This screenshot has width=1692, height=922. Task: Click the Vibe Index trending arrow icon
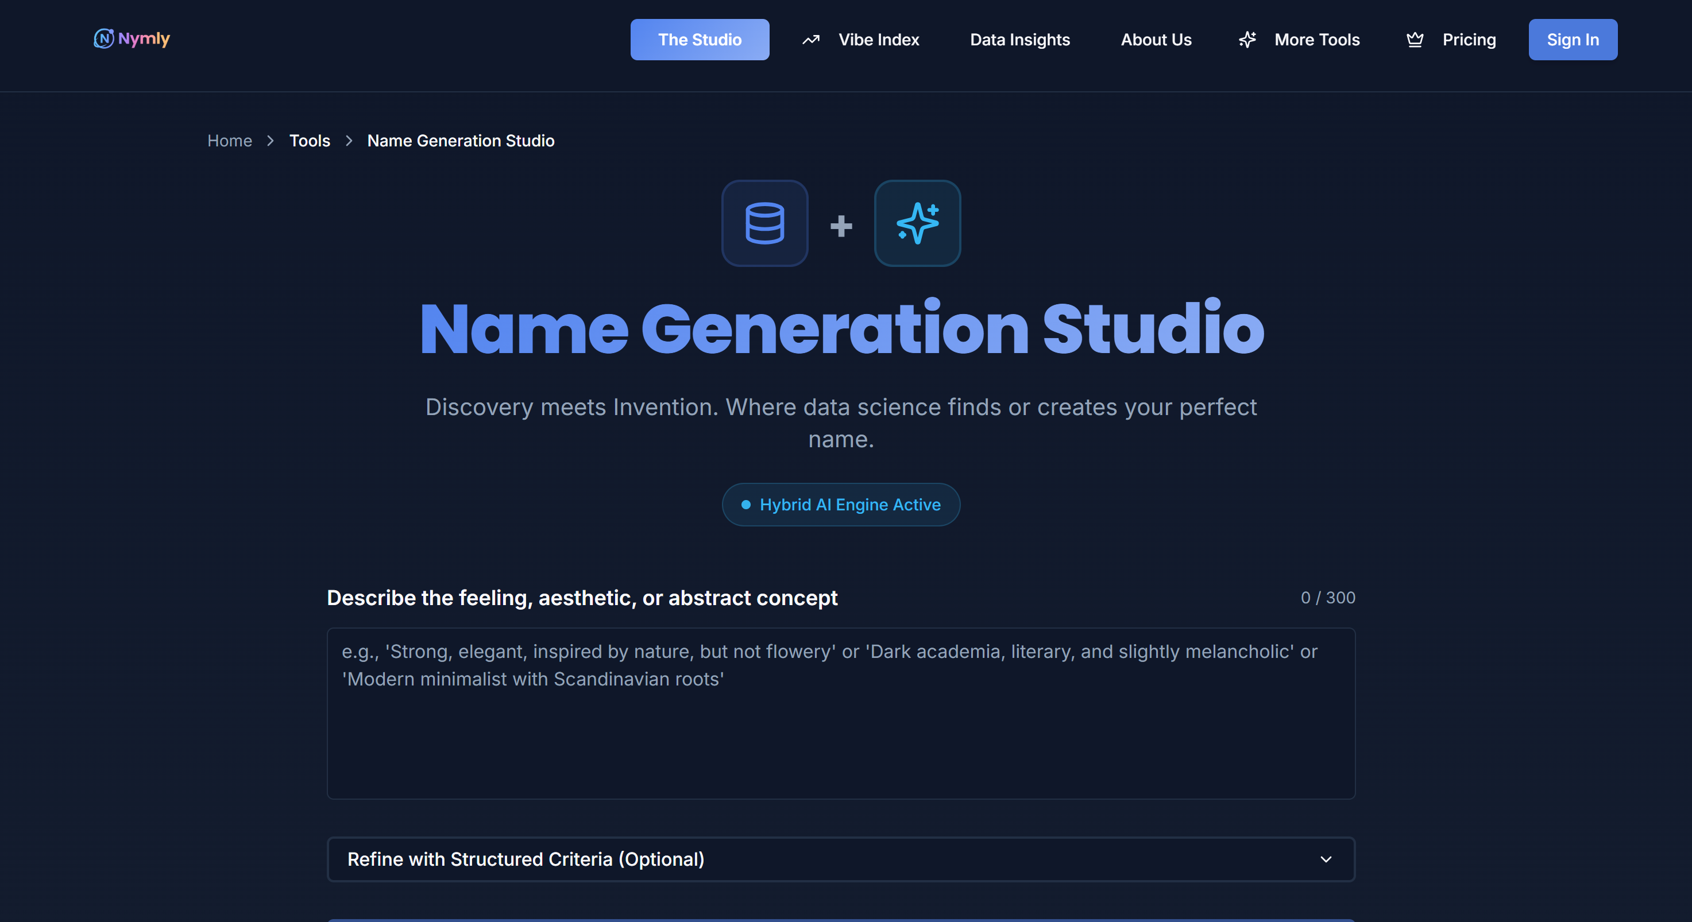810,40
